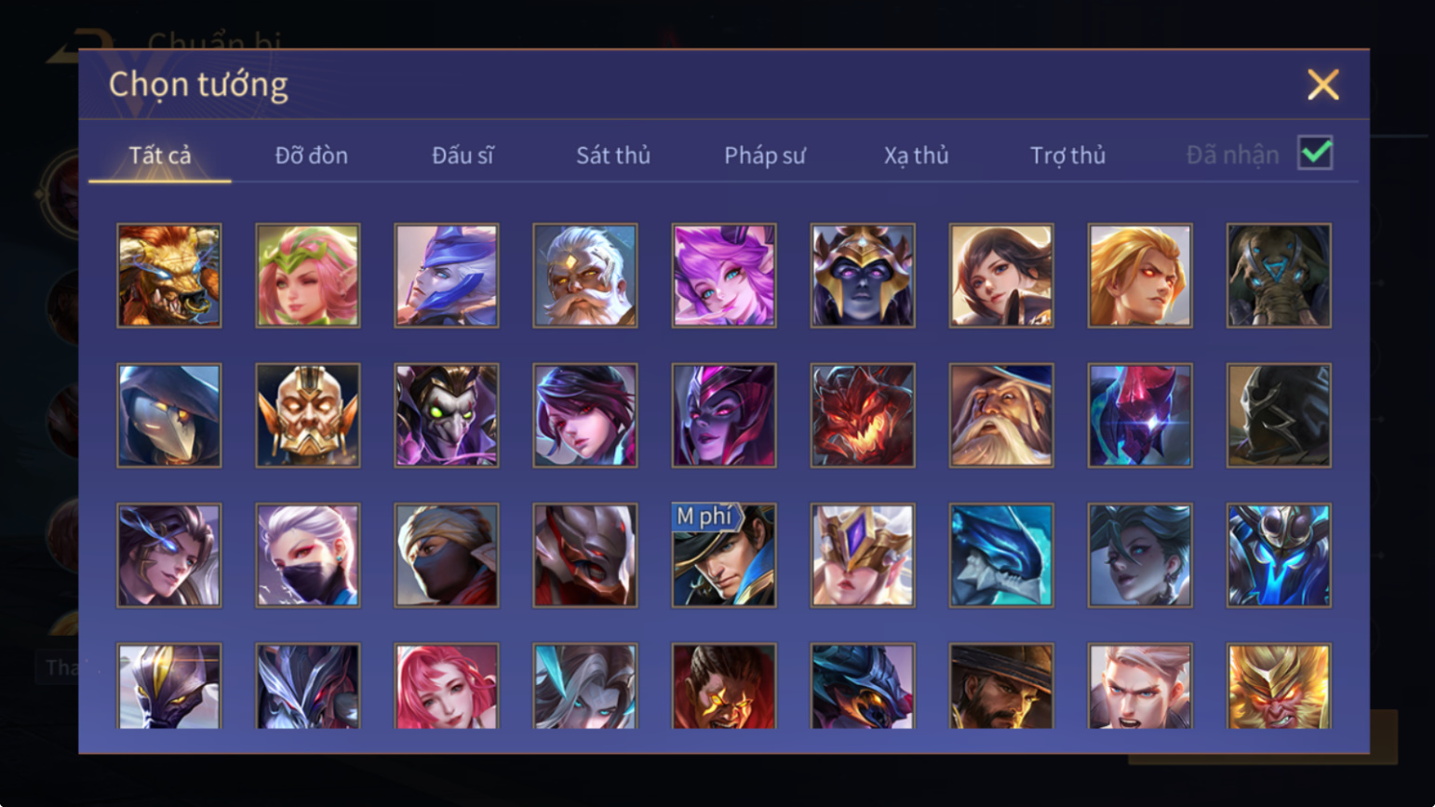The width and height of the screenshot is (1435, 807).
Task: Choose the purple-haired girl with horns
Action: (x=724, y=276)
